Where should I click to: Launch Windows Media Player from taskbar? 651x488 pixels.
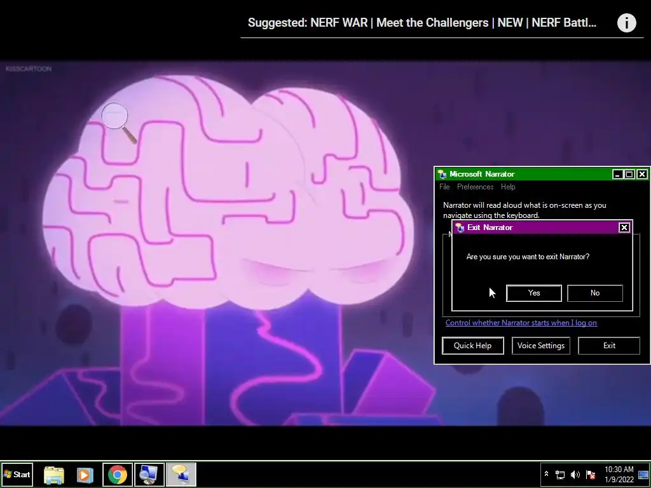tap(85, 475)
